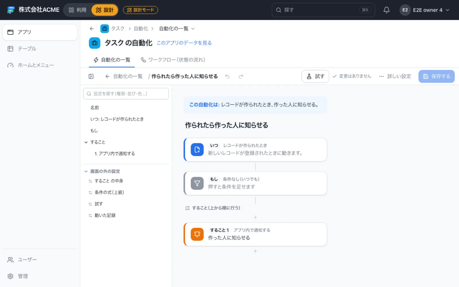
Task: Open ホームとメニュー in sidebar
Action: 40,65
